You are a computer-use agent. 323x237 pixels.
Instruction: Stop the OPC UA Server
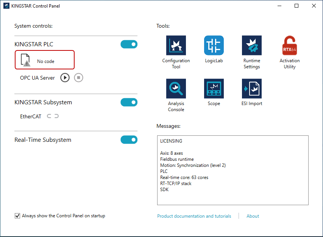click(78, 78)
